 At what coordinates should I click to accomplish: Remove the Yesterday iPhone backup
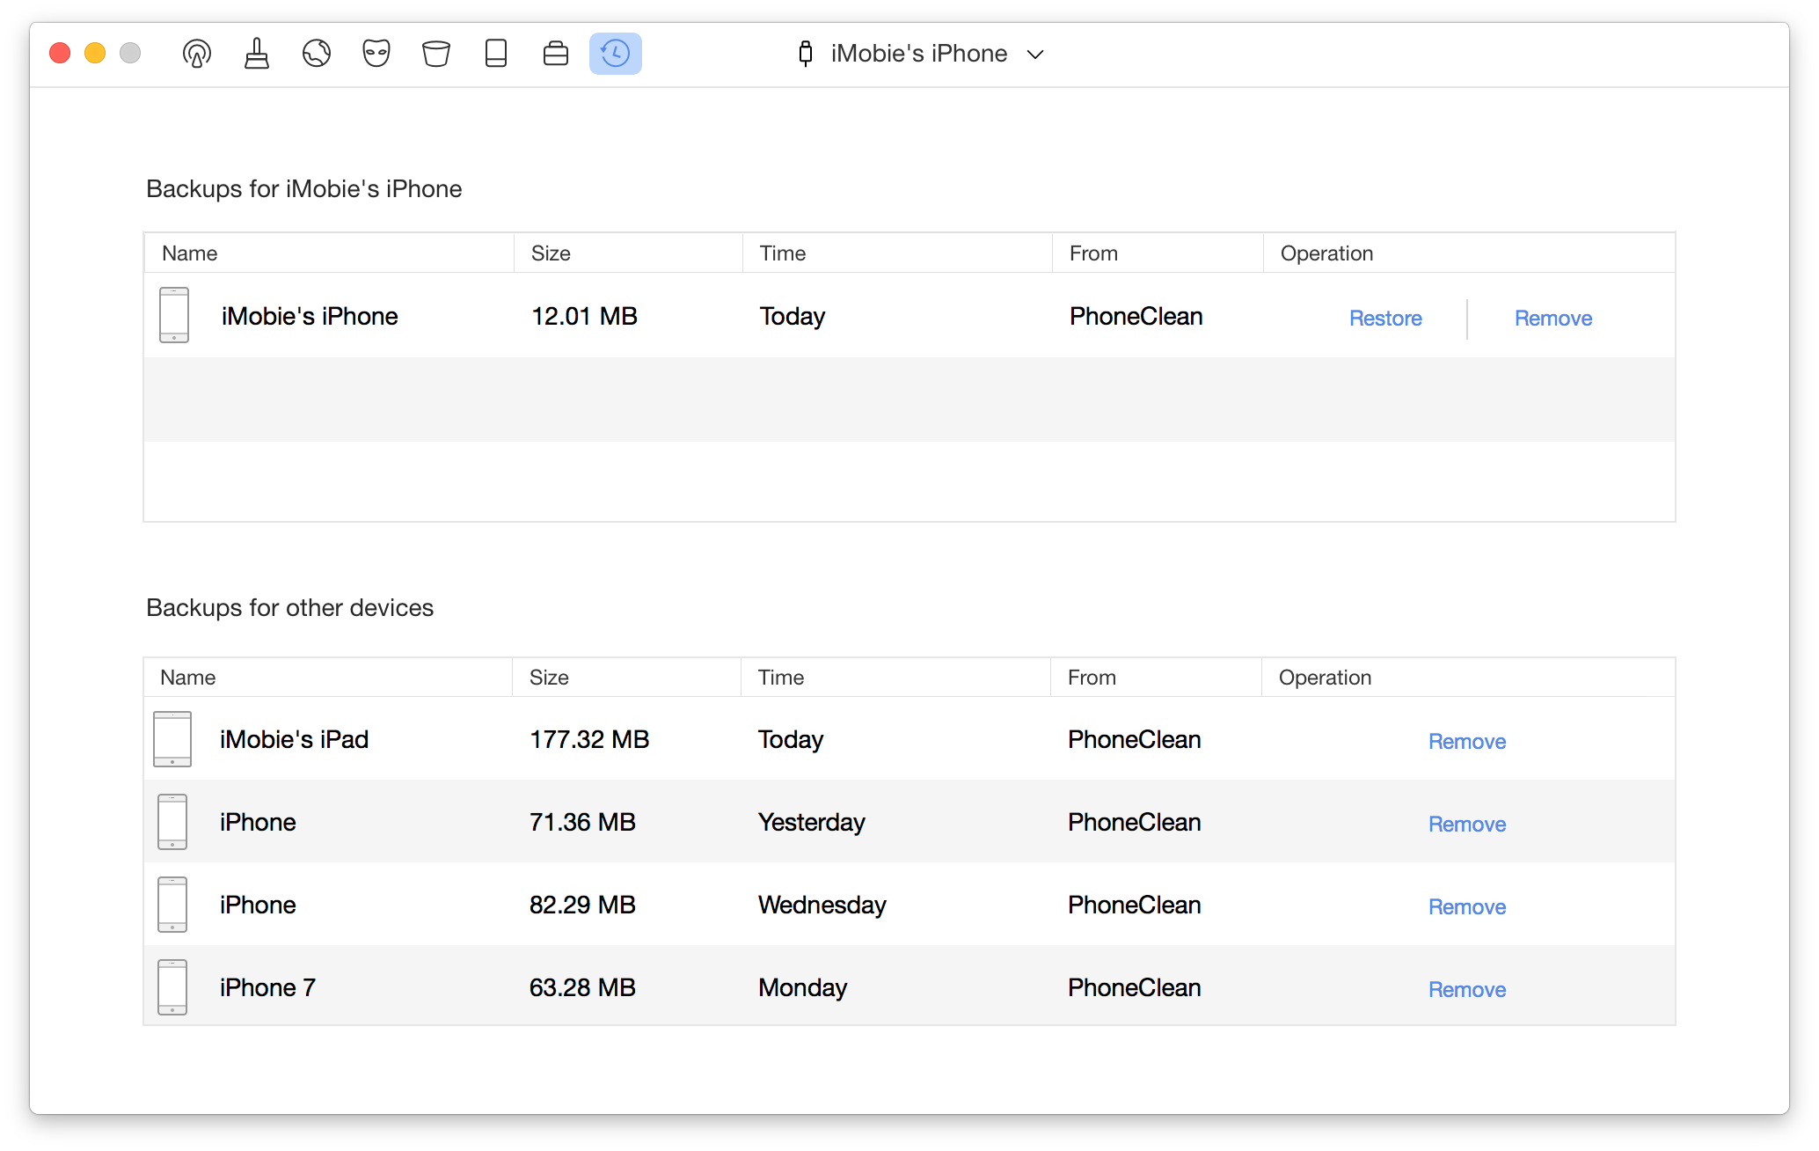pos(1467,825)
